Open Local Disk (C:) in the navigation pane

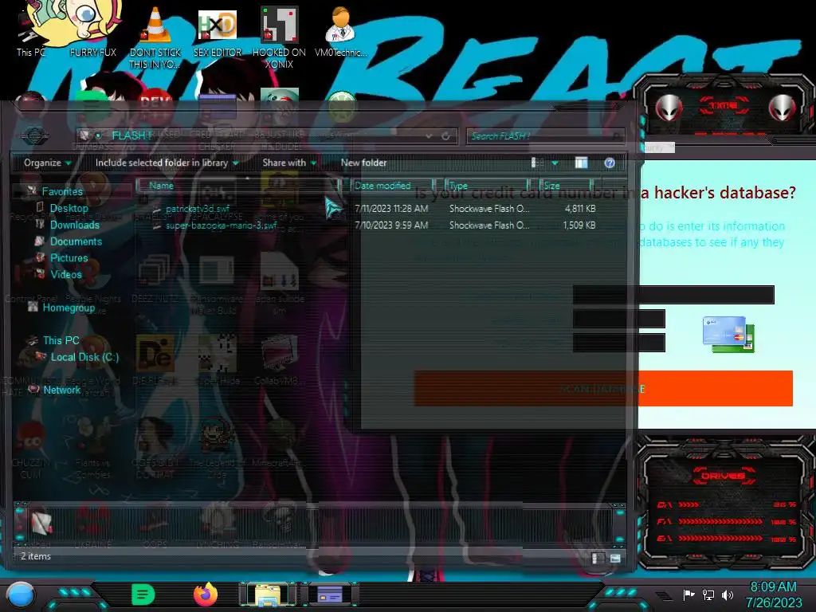pyautogui.click(x=84, y=357)
